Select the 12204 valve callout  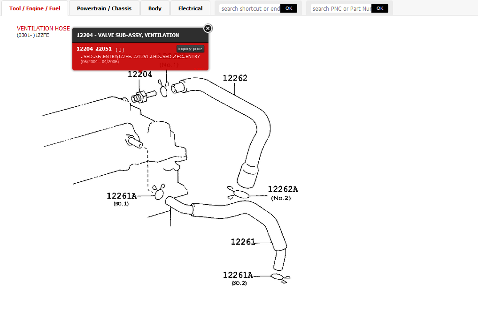(139, 74)
